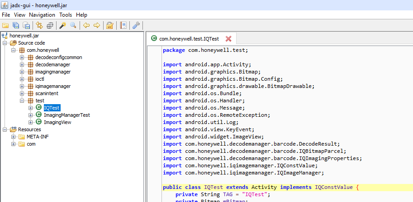
Task: Click the import android.os.Handler line
Action: pos(204,101)
